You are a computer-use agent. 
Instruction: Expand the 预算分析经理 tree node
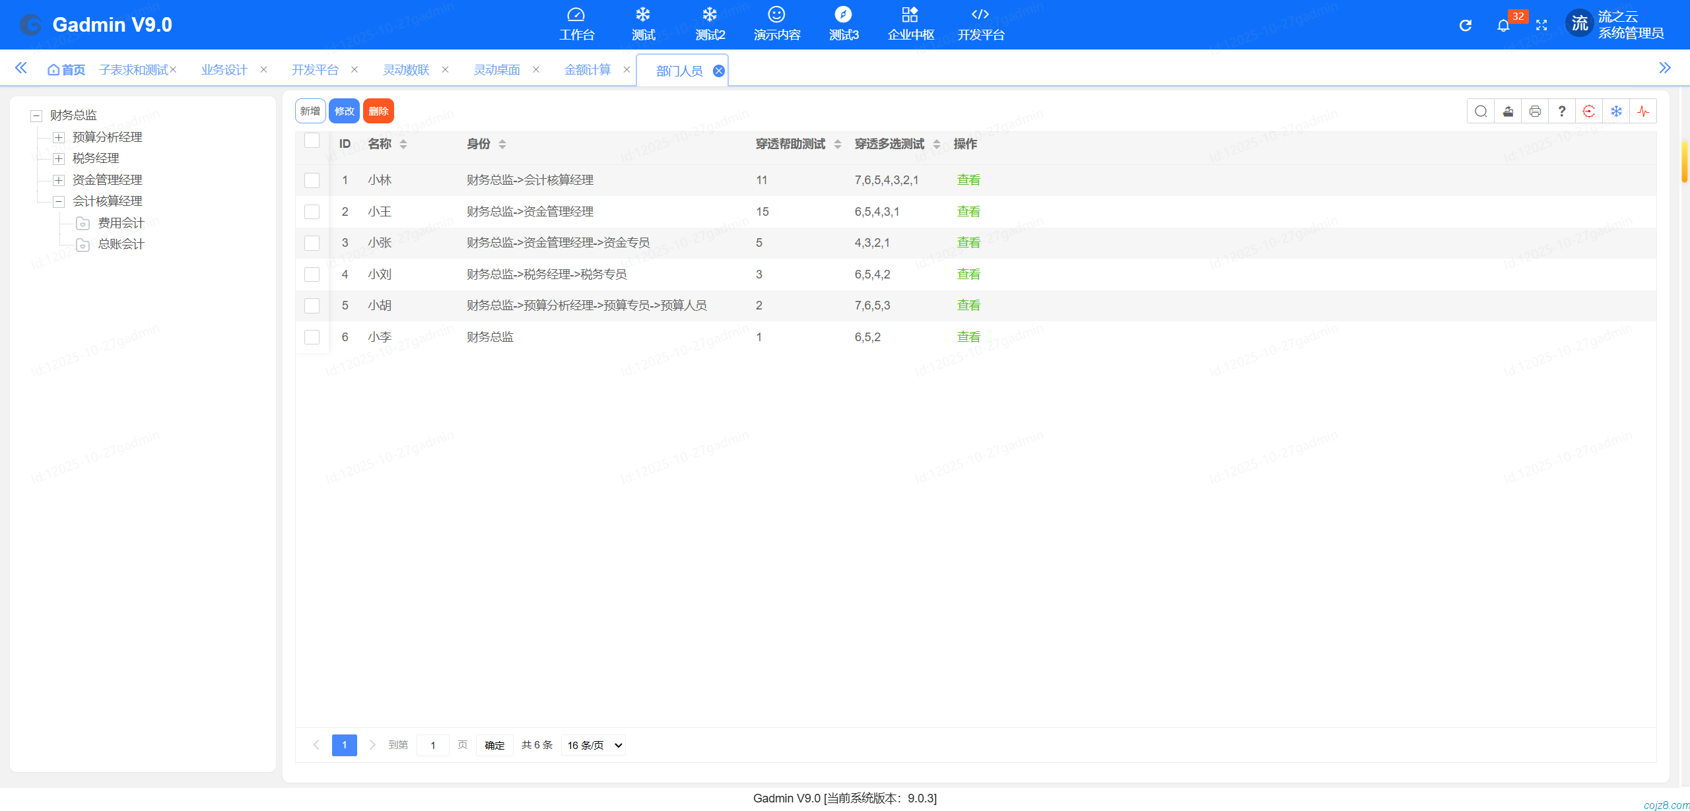point(59,137)
